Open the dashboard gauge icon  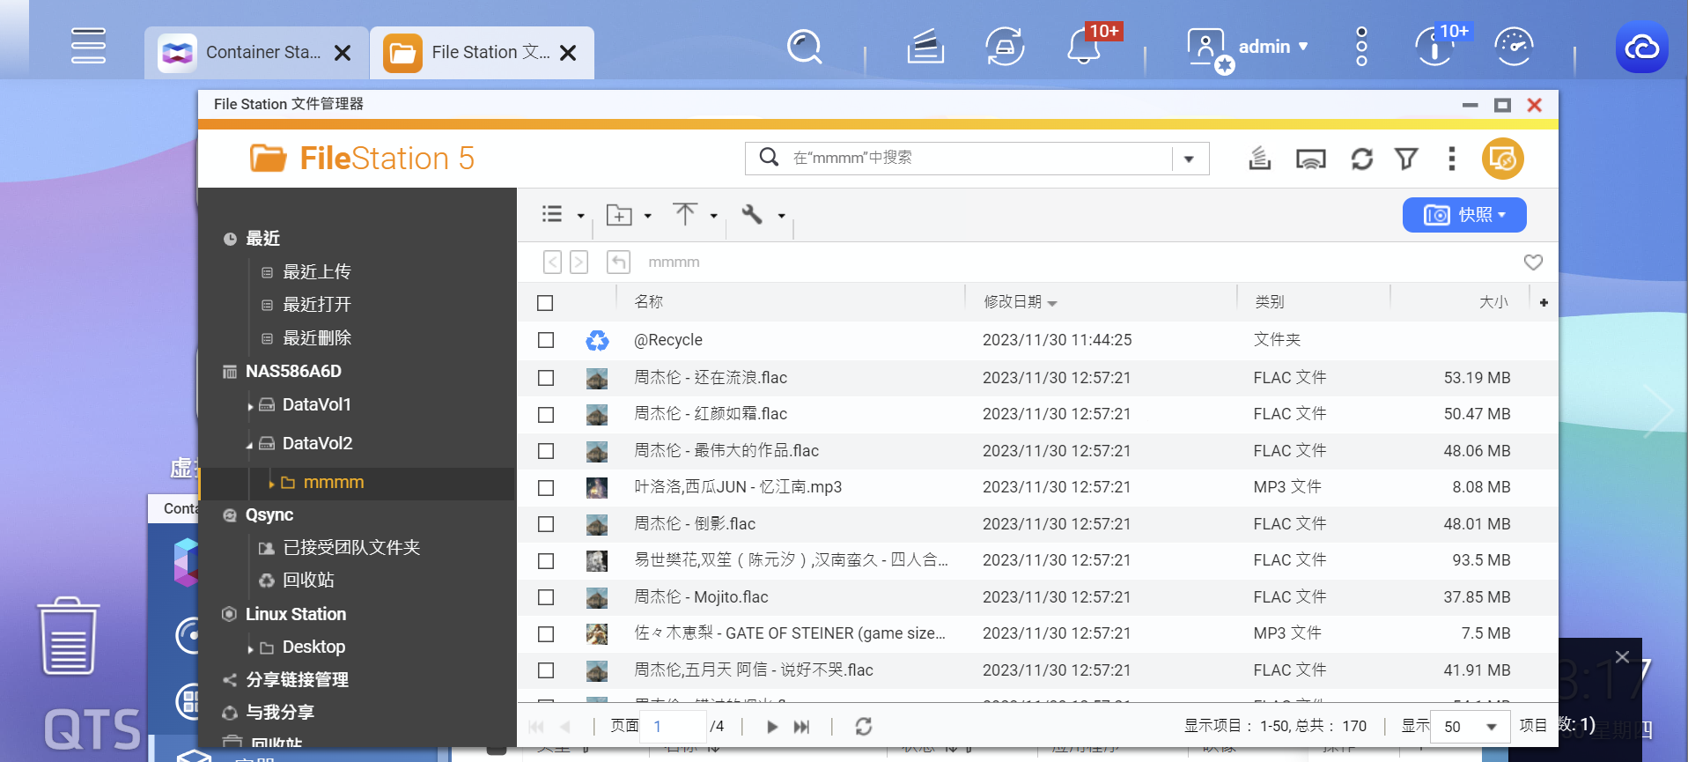(1514, 47)
